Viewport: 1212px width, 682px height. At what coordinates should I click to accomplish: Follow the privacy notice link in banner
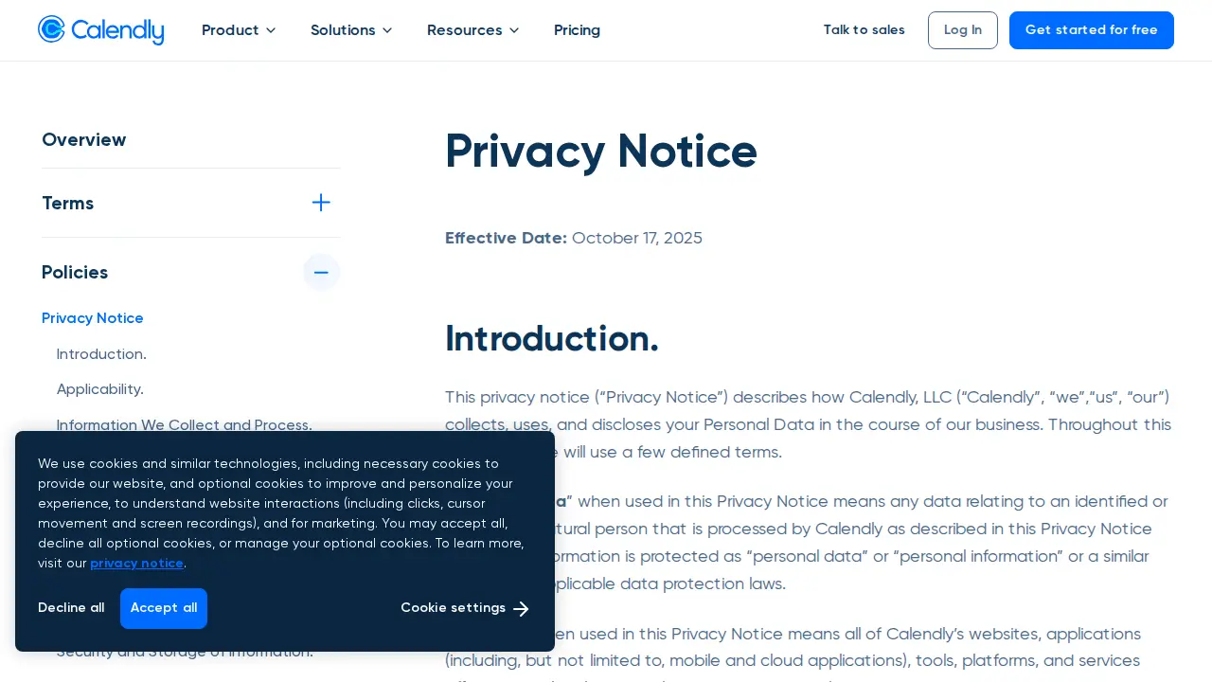click(x=136, y=564)
